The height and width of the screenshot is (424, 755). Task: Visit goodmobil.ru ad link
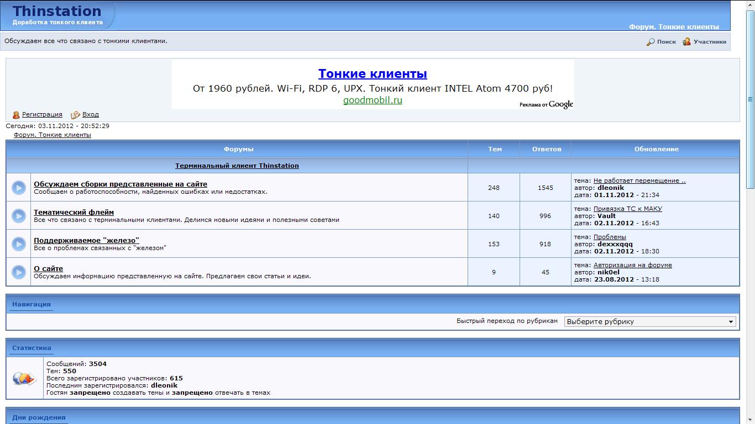tap(373, 100)
